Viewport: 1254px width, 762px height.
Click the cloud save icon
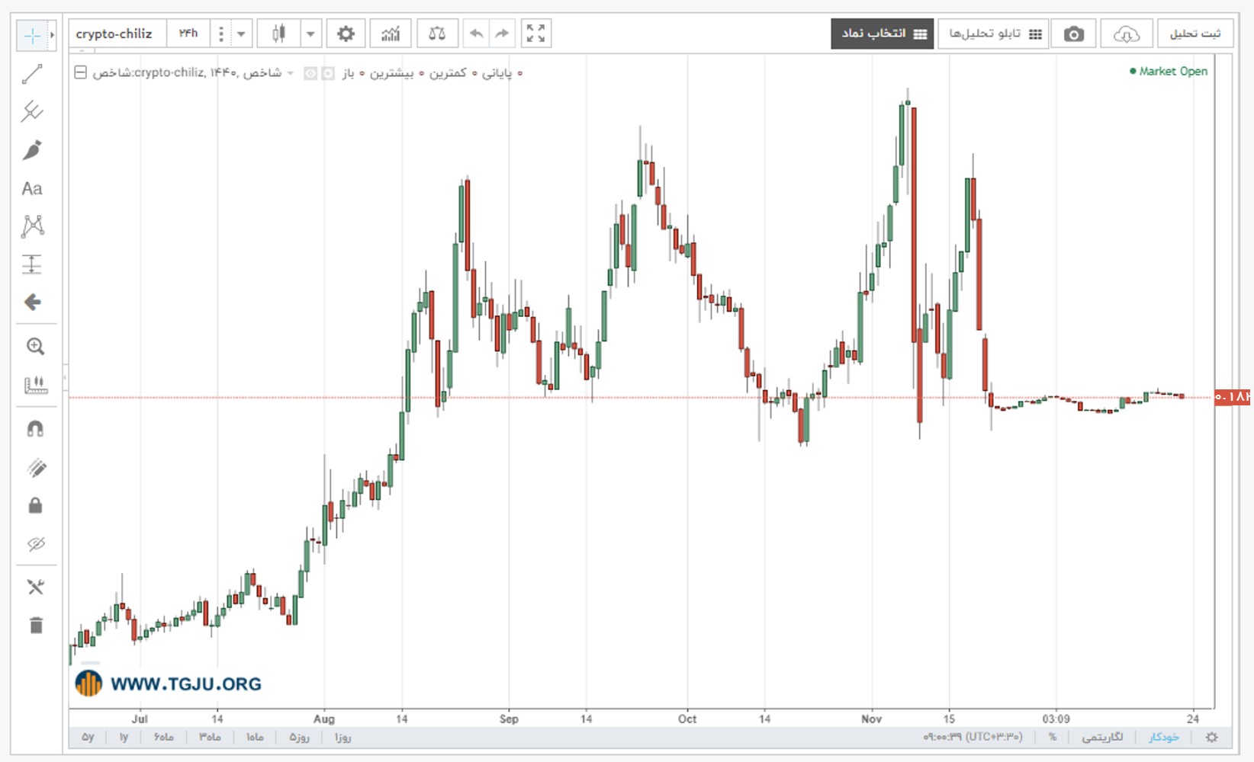[1126, 34]
